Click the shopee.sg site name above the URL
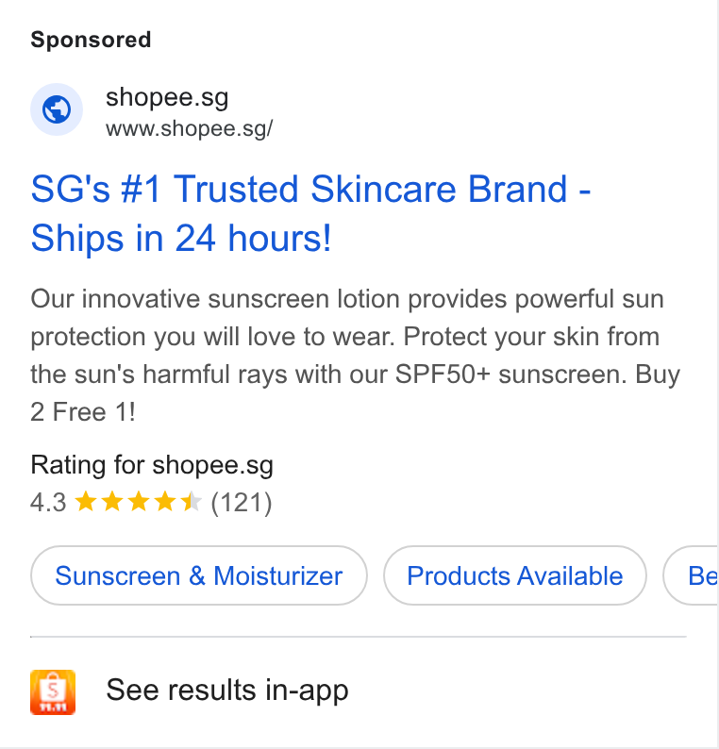Viewport: 719px width, 749px height. point(167,98)
